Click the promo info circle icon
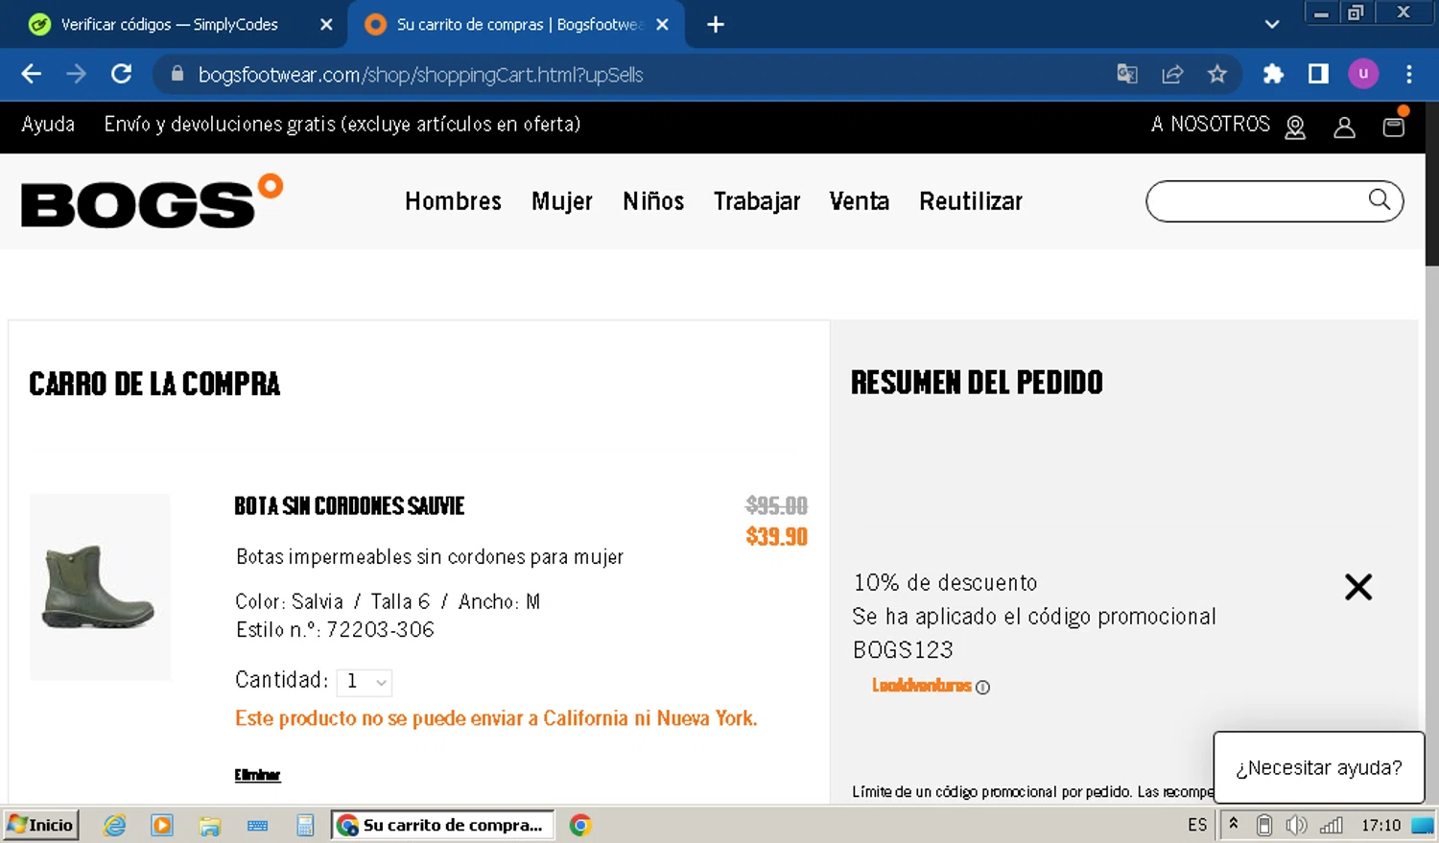1439x843 pixels. [982, 687]
